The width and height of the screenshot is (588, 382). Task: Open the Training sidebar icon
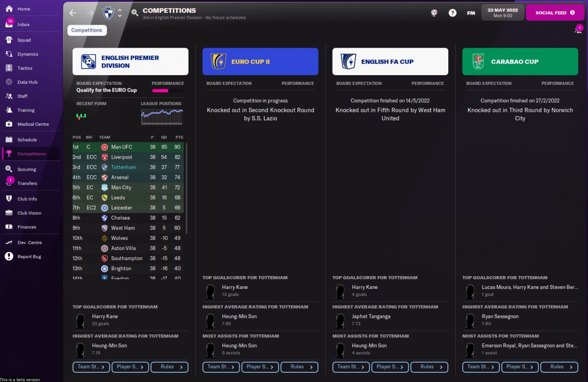(9, 110)
